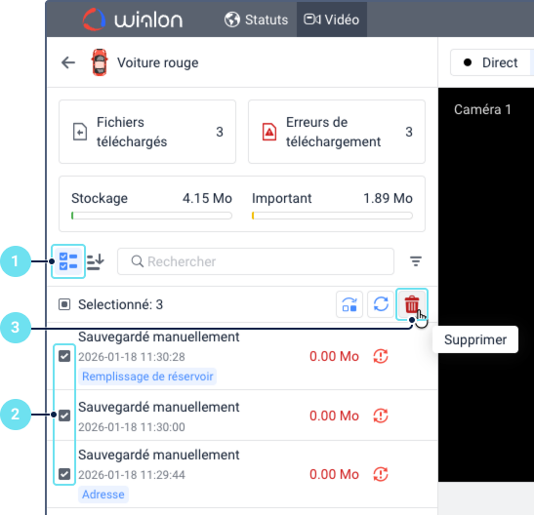
Task: Click retry icon for 11:30:00 file
Action: click(381, 416)
